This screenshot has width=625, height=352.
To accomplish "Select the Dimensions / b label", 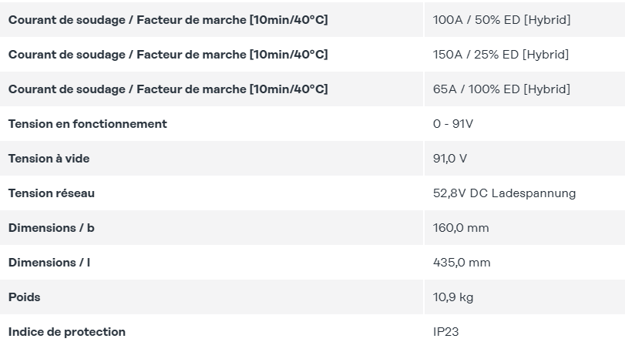I will [51, 228].
